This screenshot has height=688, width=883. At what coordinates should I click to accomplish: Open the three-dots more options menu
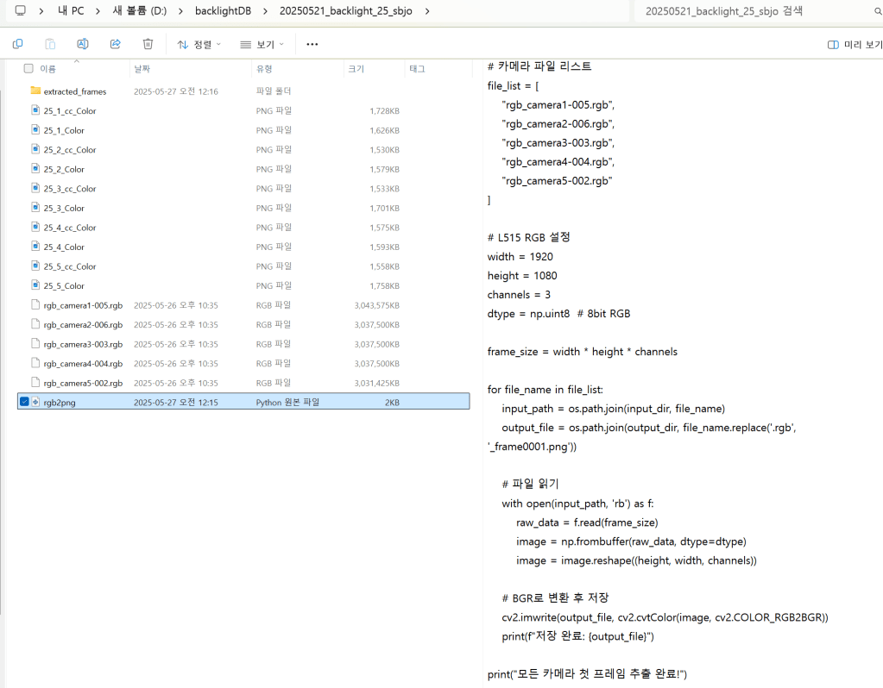pyautogui.click(x=312, y=44)
